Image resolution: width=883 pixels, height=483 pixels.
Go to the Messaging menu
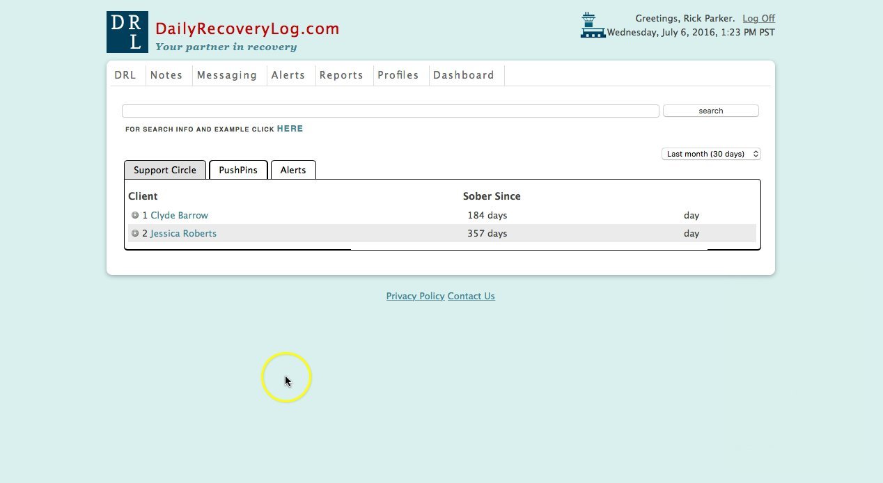click(227, 75)
